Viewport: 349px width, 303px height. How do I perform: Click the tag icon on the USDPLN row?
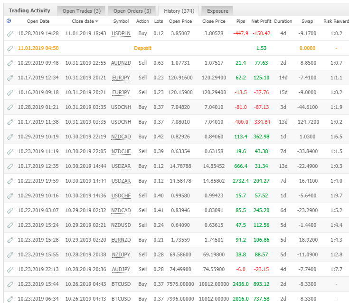[x=10, y=34]
